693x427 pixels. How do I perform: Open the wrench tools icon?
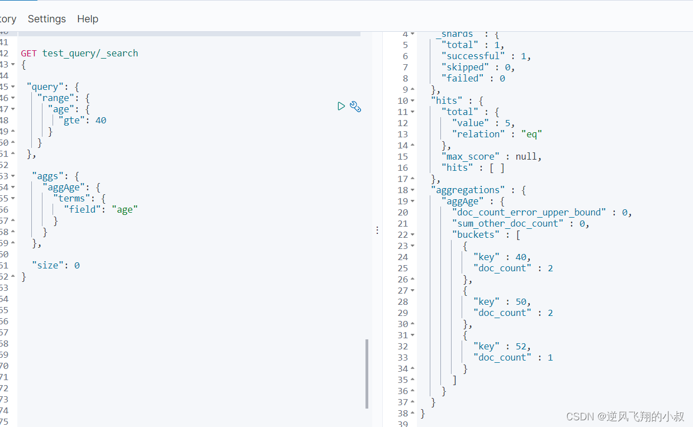[x=355, y=106]
